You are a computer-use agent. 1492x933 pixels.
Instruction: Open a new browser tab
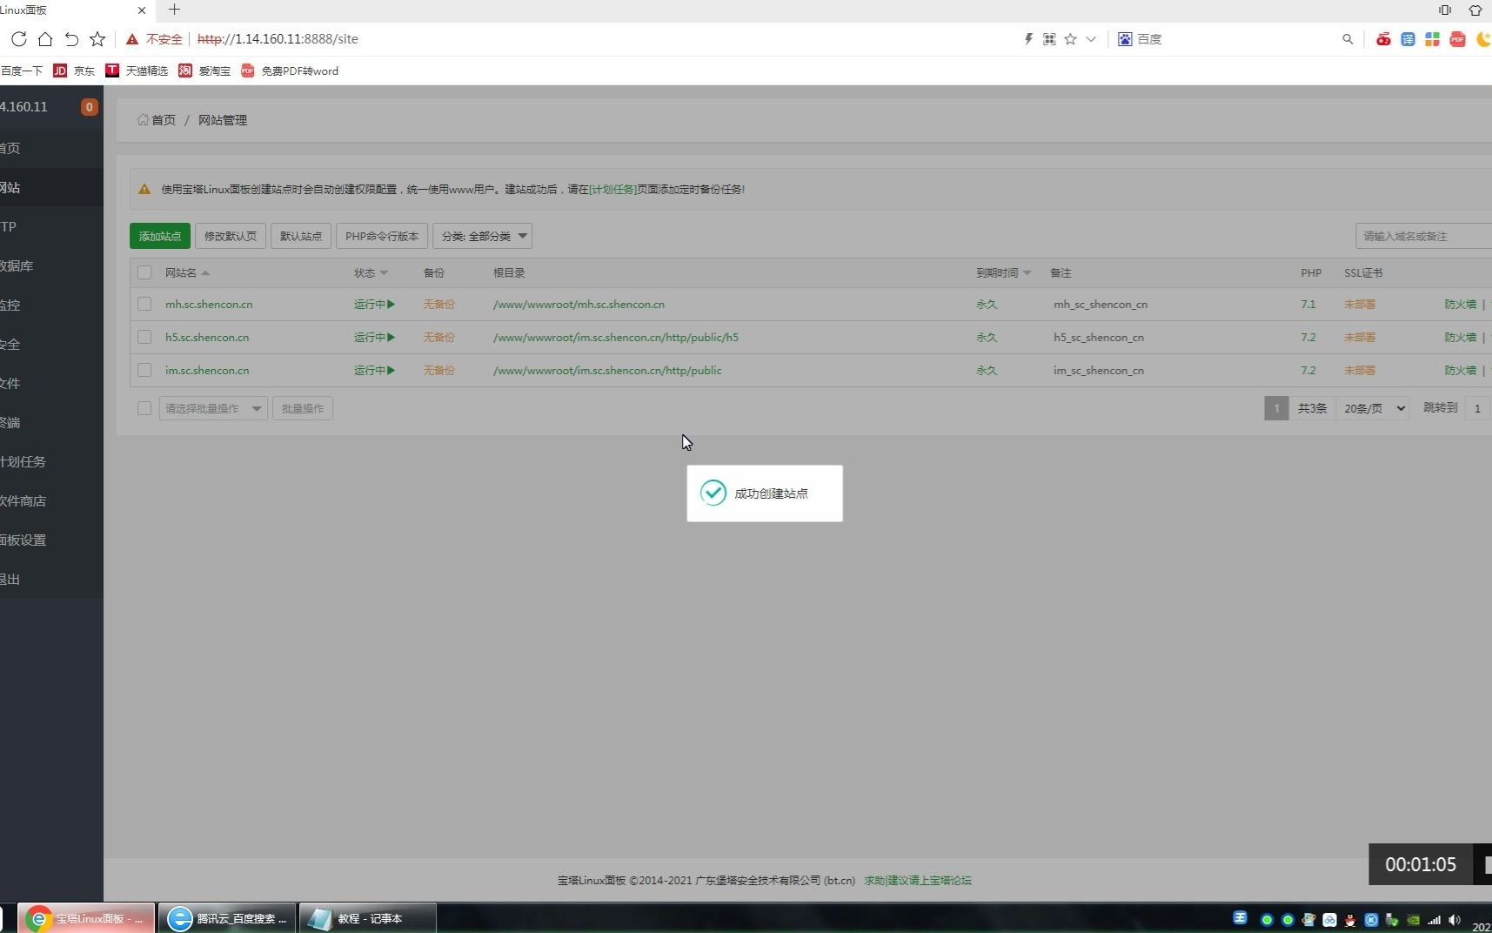[174, 10]
